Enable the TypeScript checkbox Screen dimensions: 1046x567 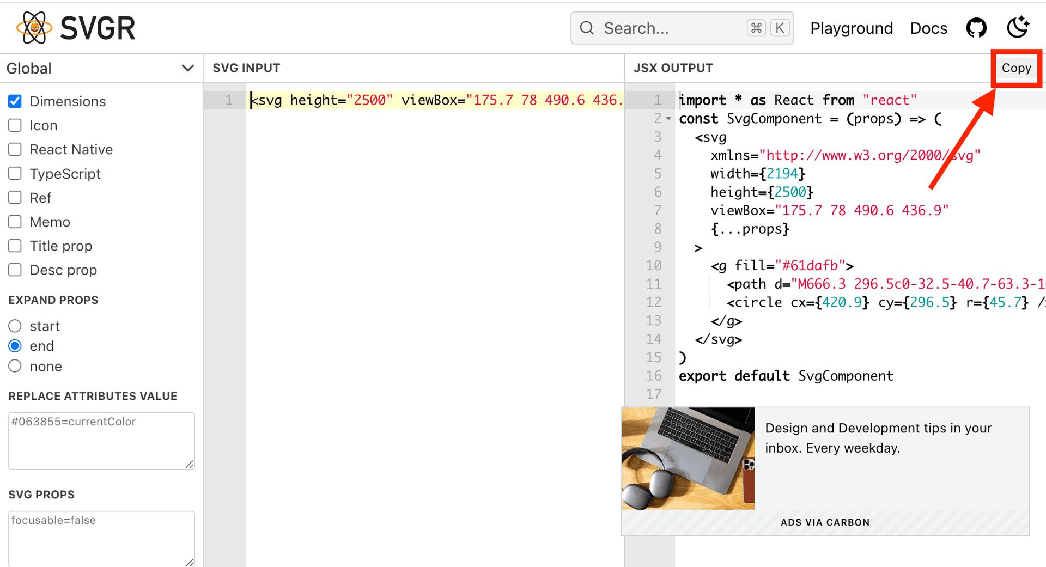15,174
